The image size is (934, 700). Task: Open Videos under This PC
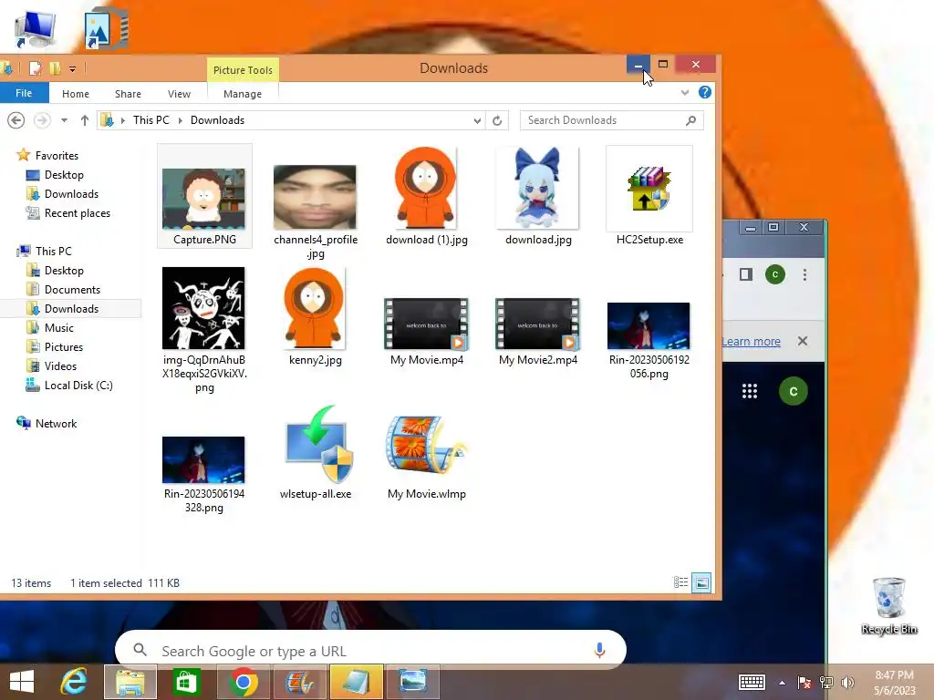[x=60, y=366]
